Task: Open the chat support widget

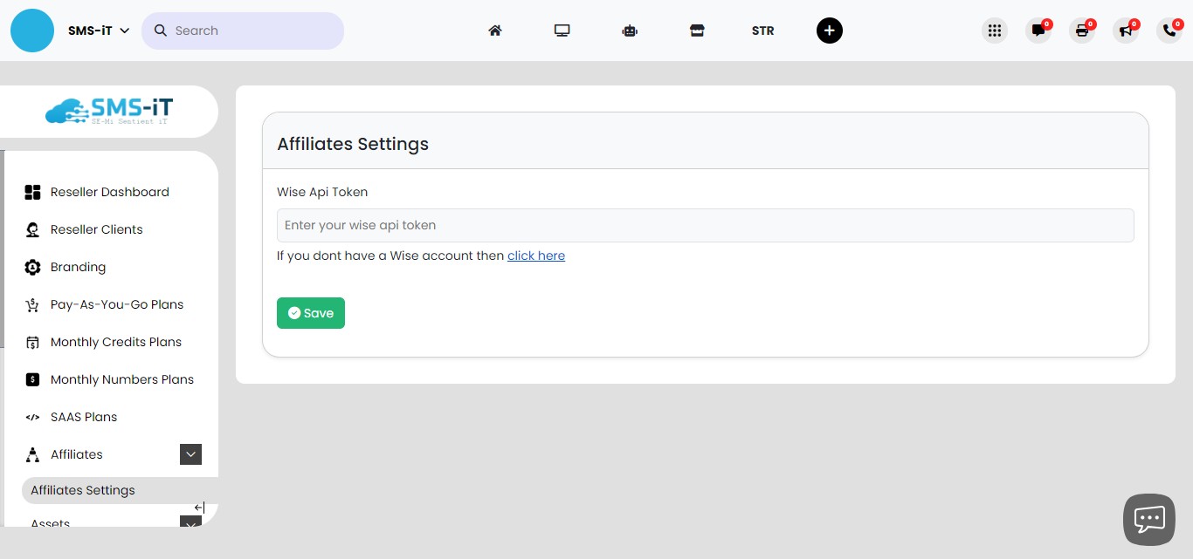Action: pos(1148,519)
